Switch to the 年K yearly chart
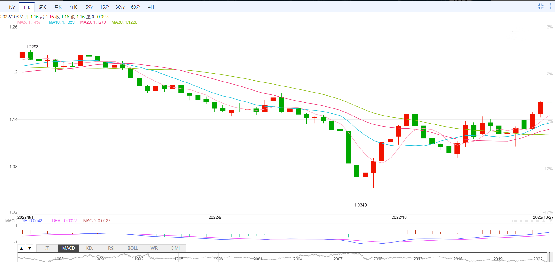The width and height of the screenshot is (555, 270). pyautogui.click(x=74, y=7)
